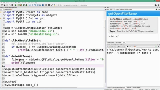
Task: Open the Tools menu
Action: (x=29, y=3)
